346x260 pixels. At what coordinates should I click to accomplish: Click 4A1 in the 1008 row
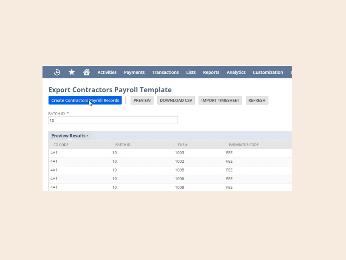(x=54, y=187)
